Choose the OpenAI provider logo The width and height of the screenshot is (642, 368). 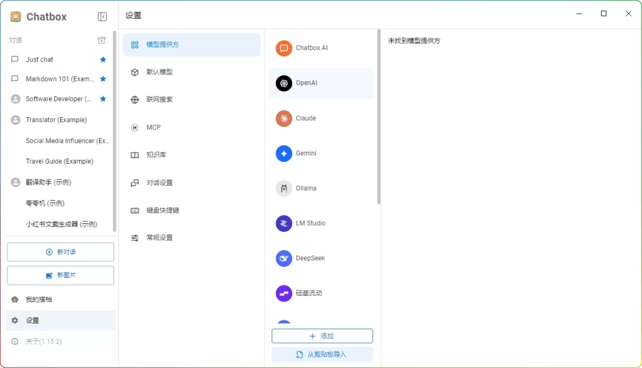[x=284, y=83]
